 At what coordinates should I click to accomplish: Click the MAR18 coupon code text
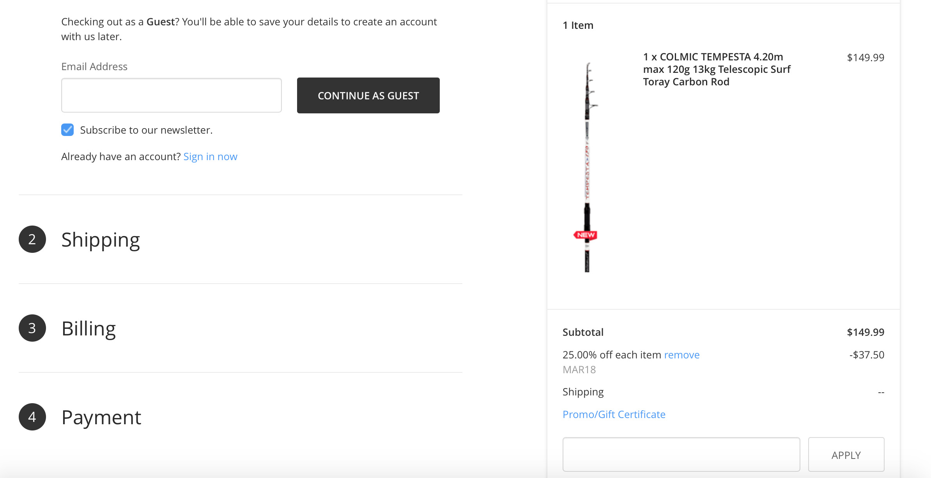pos(579,370)
